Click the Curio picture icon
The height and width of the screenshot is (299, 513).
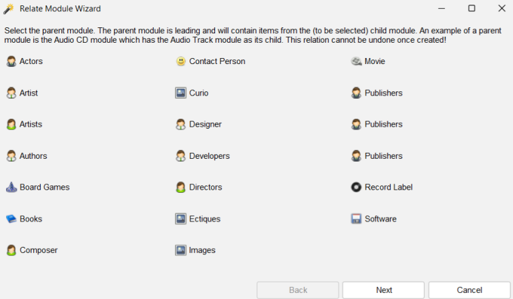point(181,93)
